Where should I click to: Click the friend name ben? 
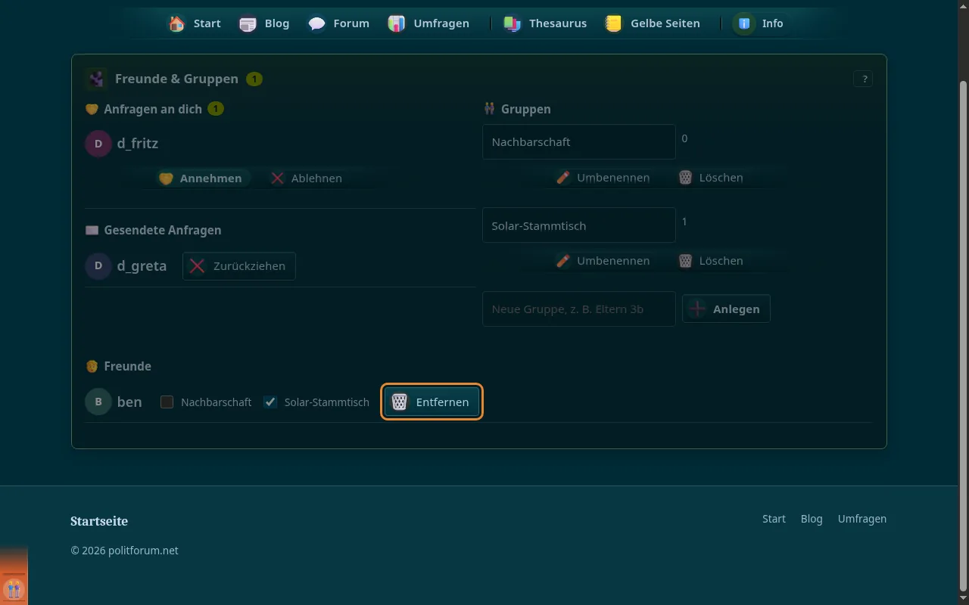coord(129,402)
